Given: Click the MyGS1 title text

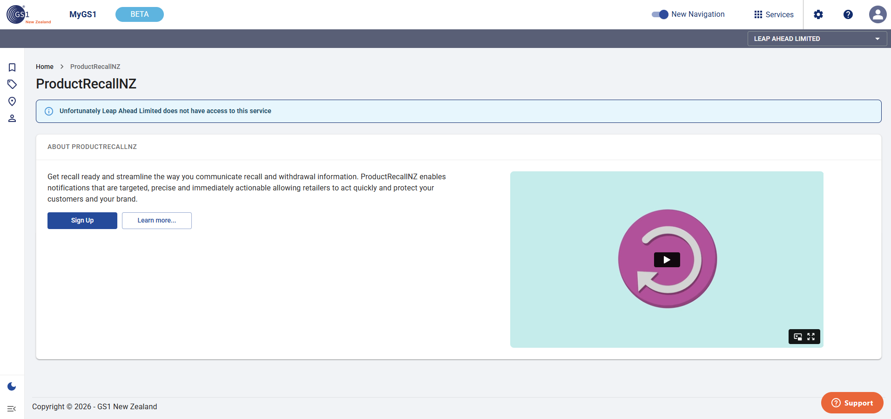Looking at the screenshot, I should pos(83,14).
